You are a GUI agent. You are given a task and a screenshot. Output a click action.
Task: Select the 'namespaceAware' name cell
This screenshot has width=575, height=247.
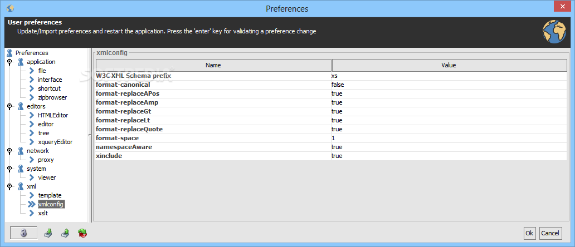coord(213,147)
